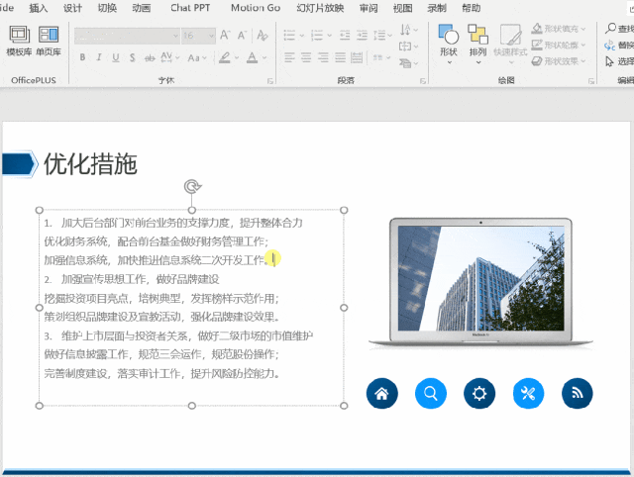Screen dimensions: 634x477
Task: Convert text to SmartArt
Action: click(x=409, y=63)
